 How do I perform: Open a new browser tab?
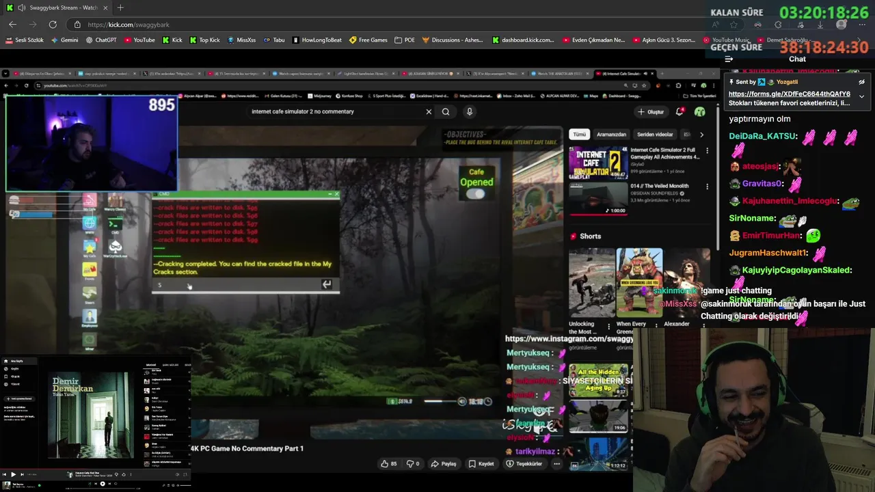[x=120, y=8]
